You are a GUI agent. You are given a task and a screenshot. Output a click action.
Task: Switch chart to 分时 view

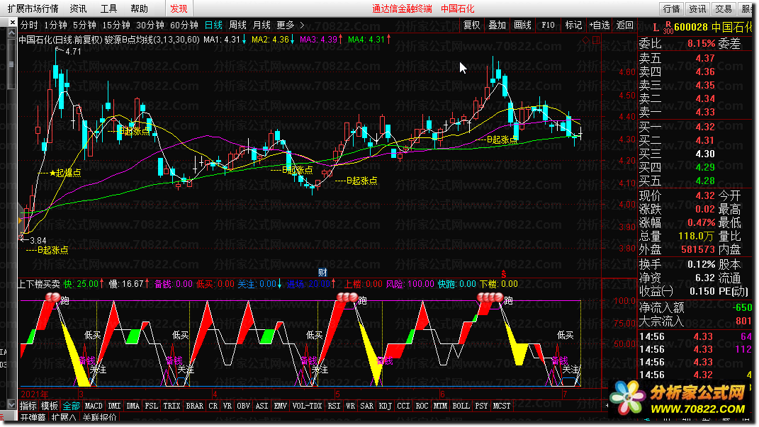pyautogui.click(x=29, y=25)
